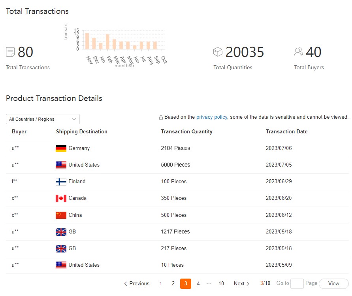Go to the Next page
Viewport: 352px width, 296px height.
click(x=242, y=284)
